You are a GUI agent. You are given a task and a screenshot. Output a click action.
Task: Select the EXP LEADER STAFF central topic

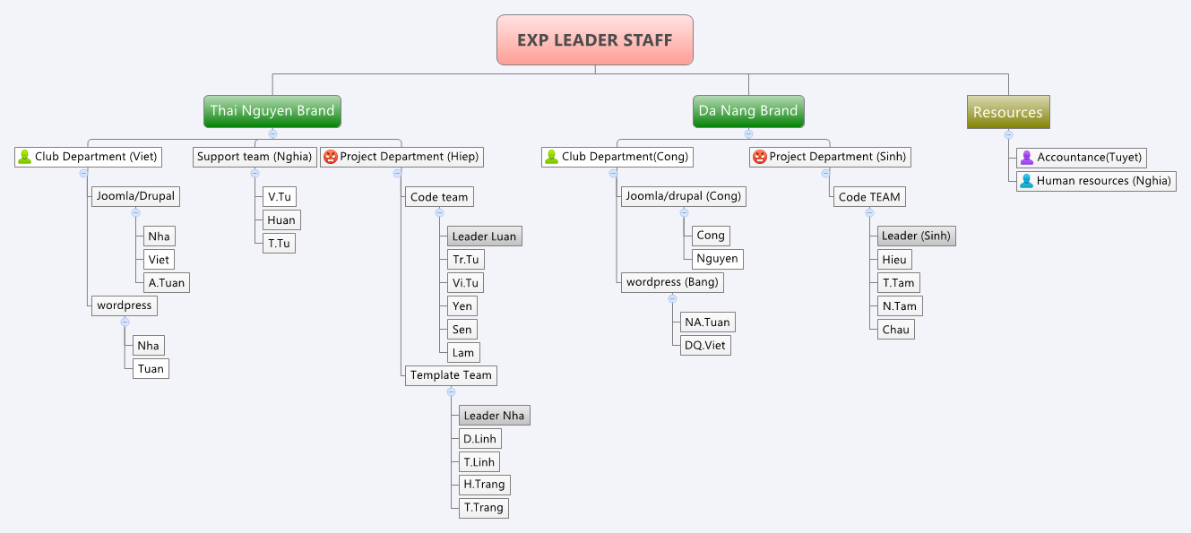coord(594,39)
